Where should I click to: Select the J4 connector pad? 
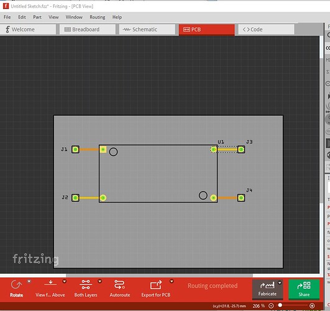tap(241, 198)
